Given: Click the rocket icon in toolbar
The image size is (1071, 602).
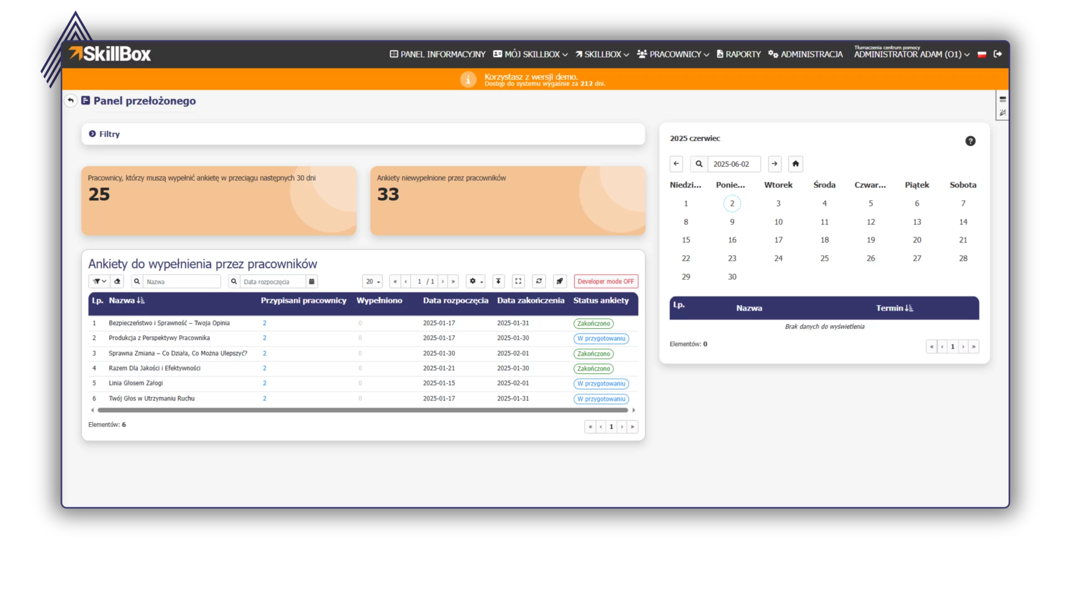Looking at the screenshot, I should point(559,281).
